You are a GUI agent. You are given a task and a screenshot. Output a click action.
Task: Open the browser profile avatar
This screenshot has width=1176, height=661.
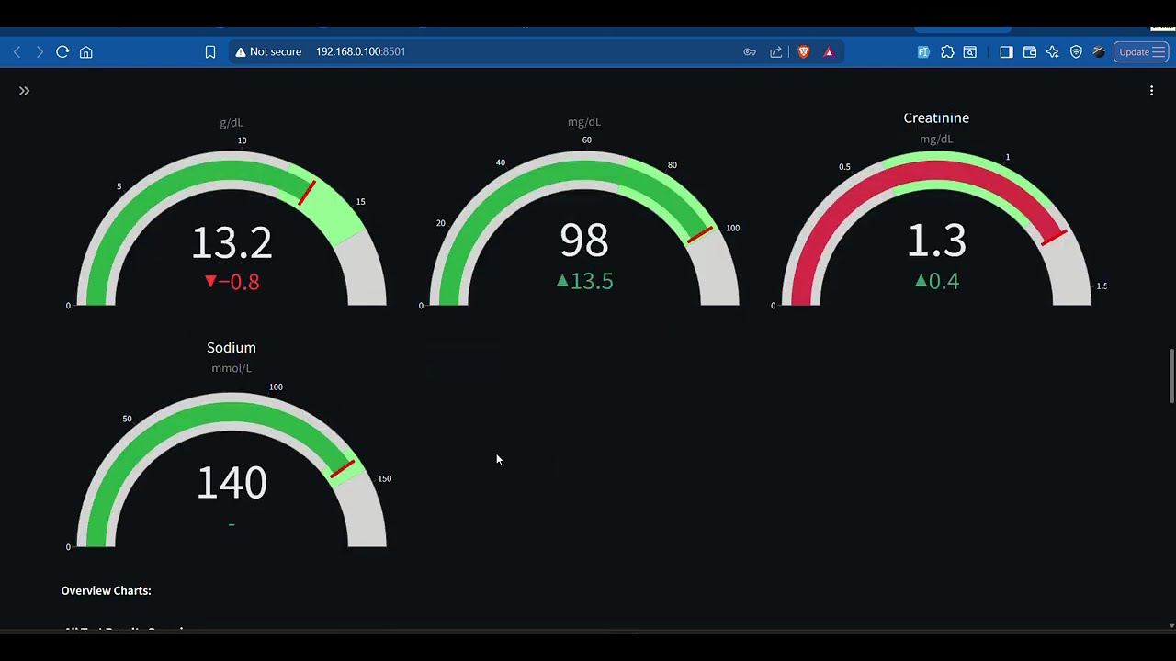pos(1099,52)
